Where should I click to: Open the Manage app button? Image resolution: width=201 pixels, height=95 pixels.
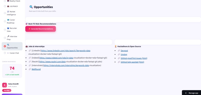pyautogui.click(x=192, y=93)
